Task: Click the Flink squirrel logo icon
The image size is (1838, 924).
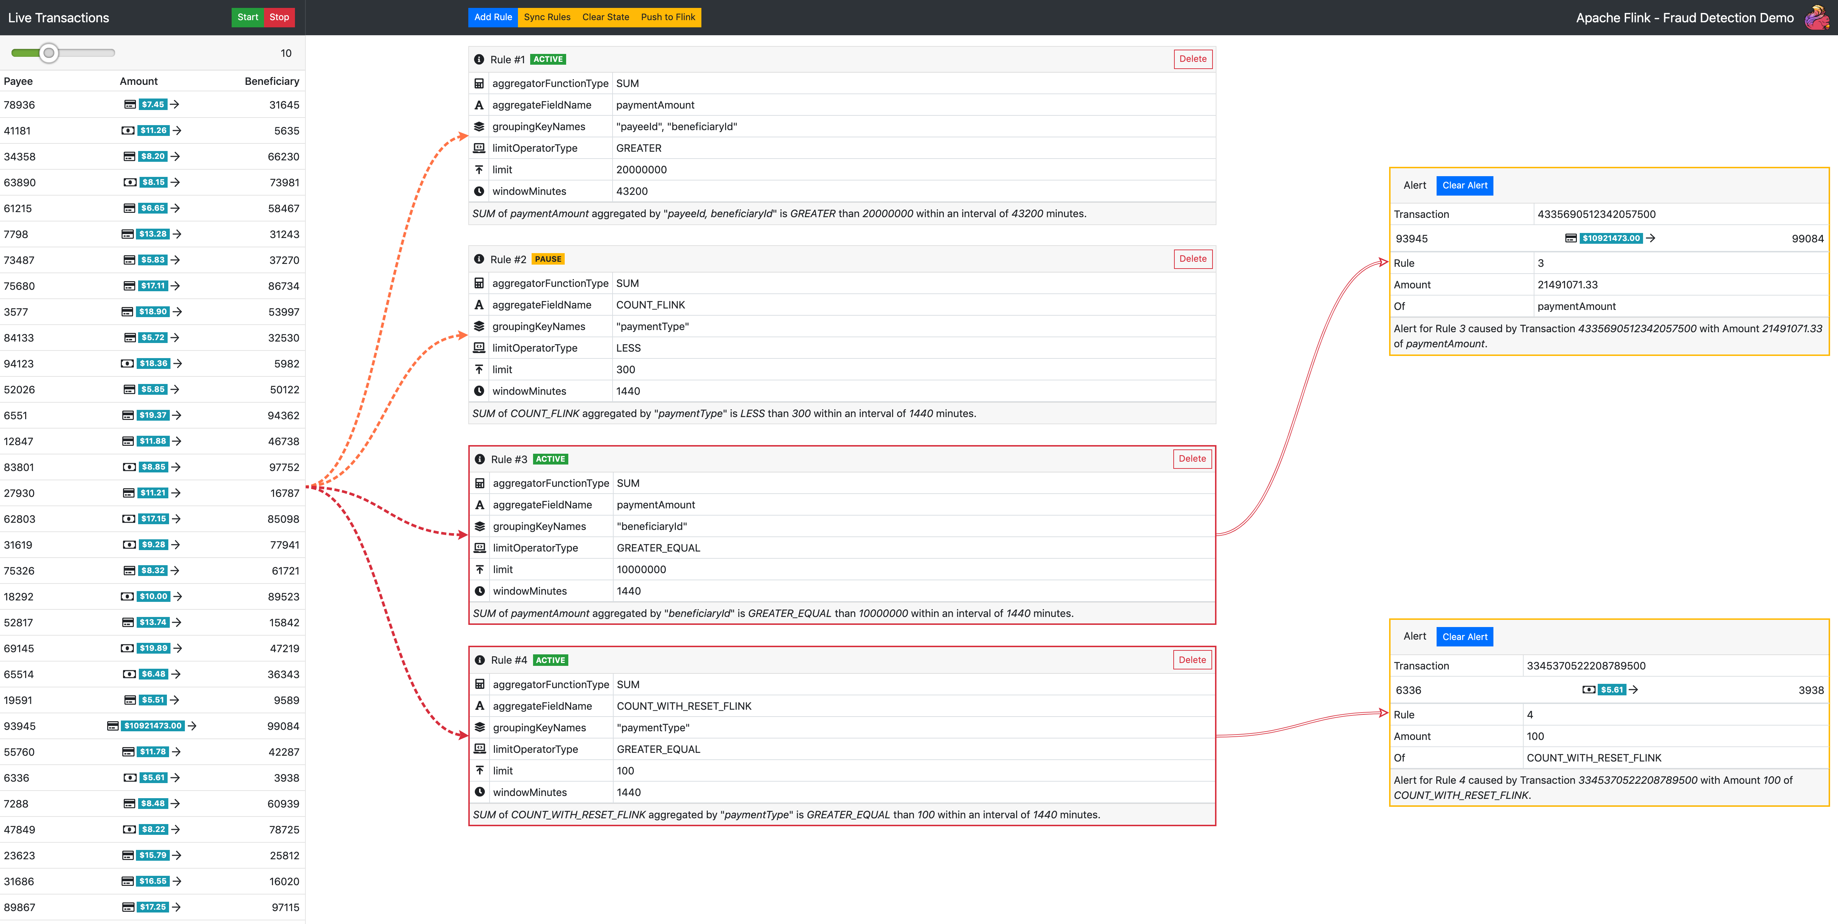Action: pyautogui.click(x=1816, y=17)
